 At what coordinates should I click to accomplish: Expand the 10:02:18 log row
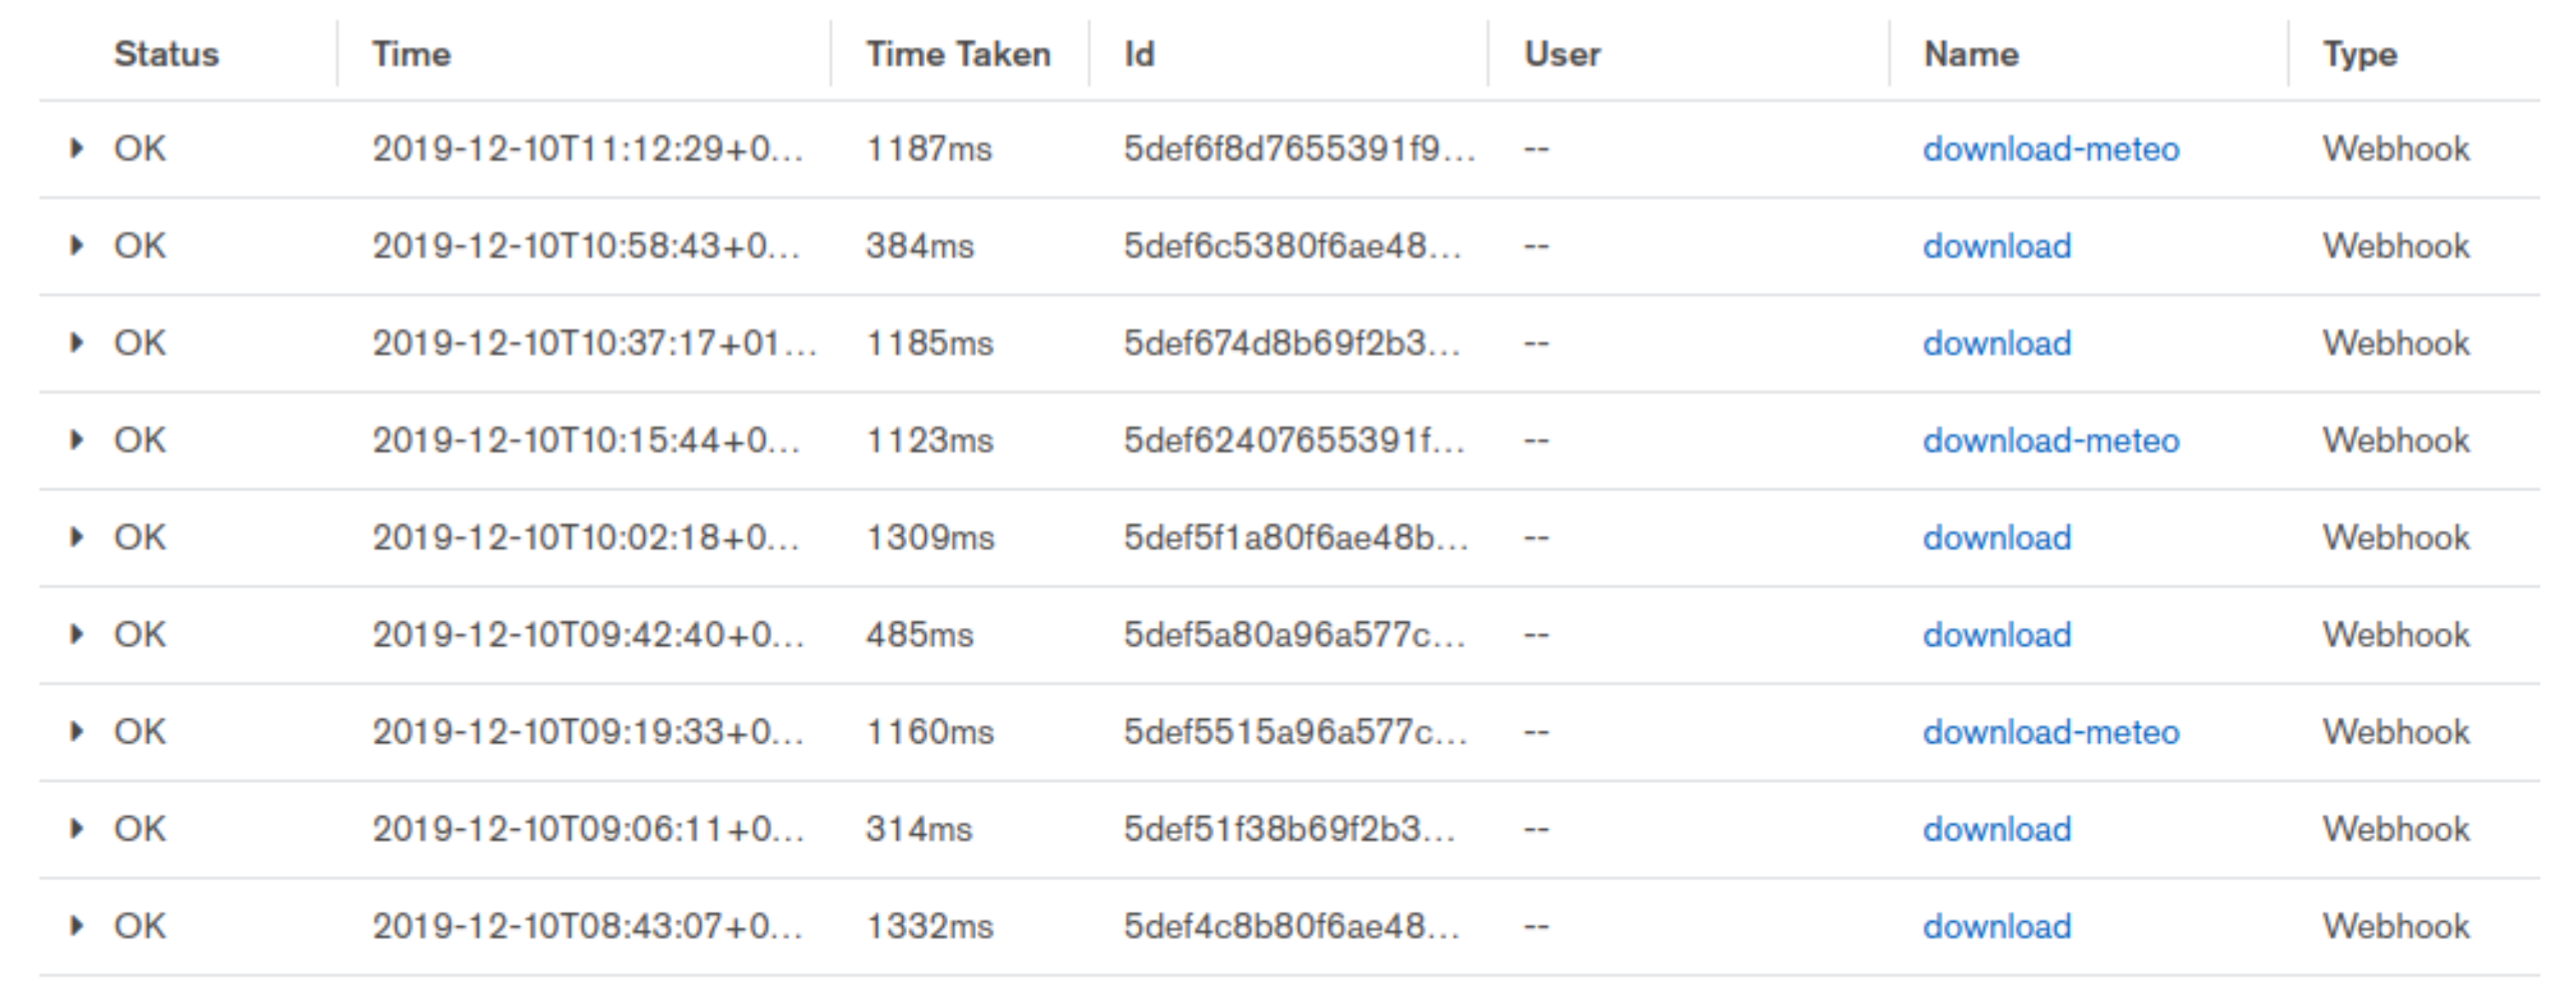[76, 537]
